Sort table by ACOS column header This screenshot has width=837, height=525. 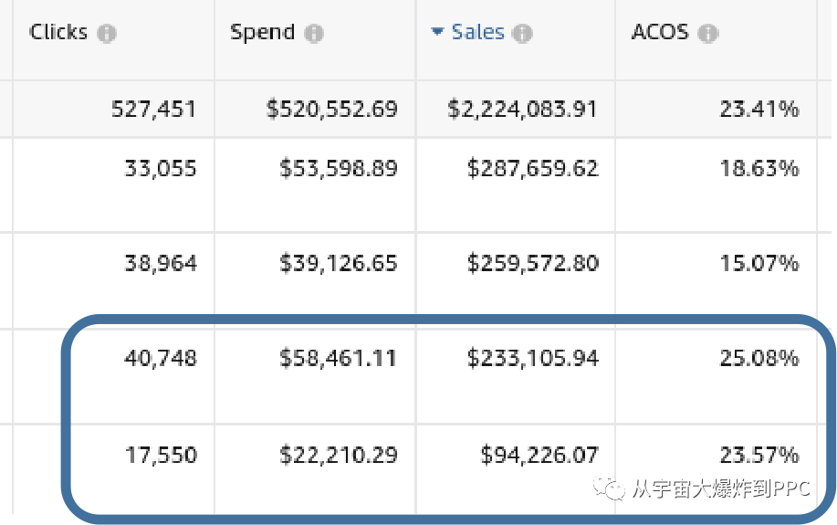(661, 32)
